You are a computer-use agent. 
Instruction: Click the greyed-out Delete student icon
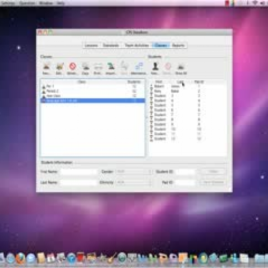tap(168, 69)
